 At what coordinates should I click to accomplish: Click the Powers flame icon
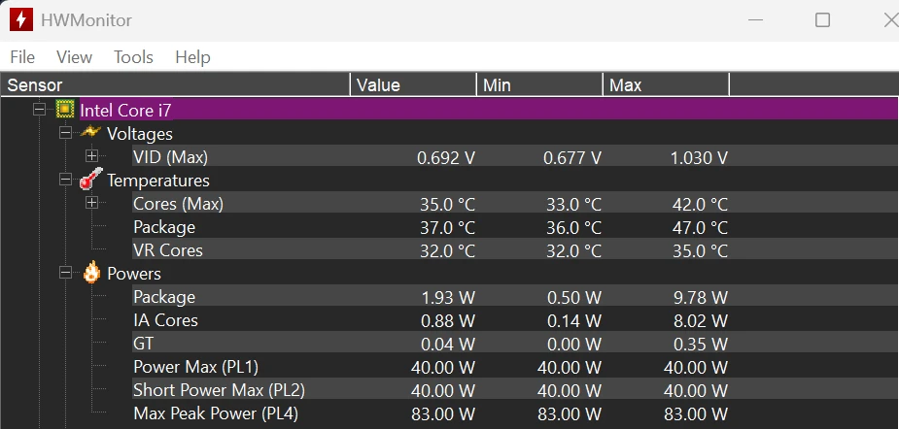click(91, 272)
